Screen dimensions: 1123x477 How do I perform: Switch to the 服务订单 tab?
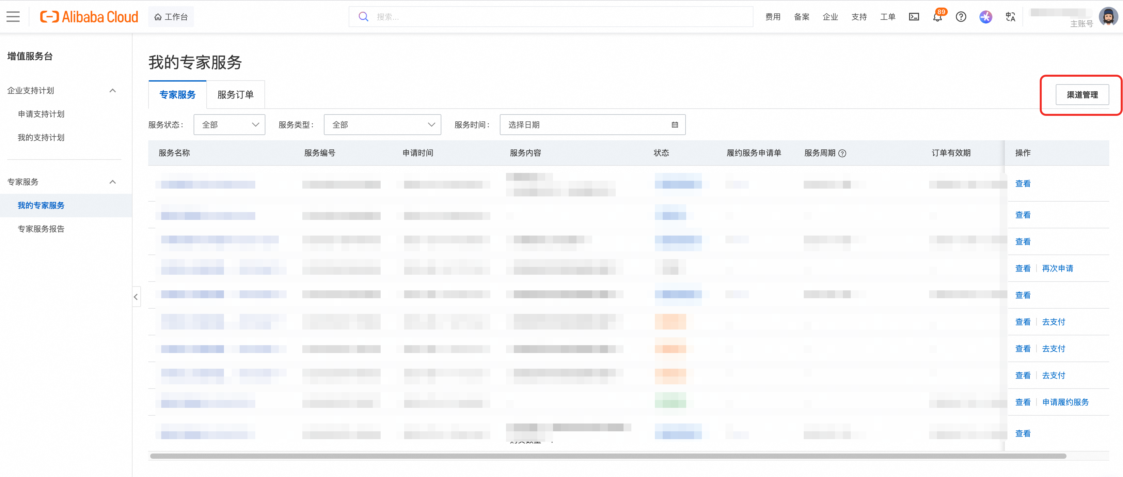tap(235, 95)
